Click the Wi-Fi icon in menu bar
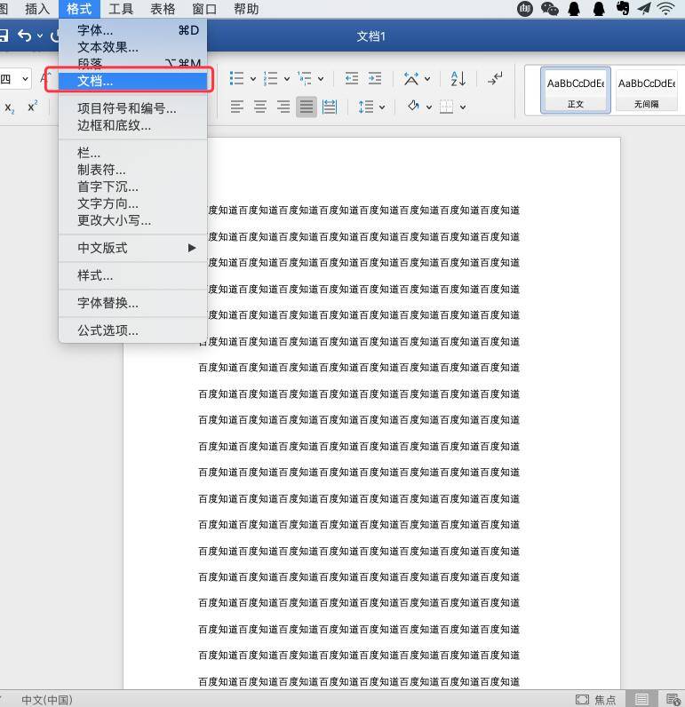 [x=665, y=9]
